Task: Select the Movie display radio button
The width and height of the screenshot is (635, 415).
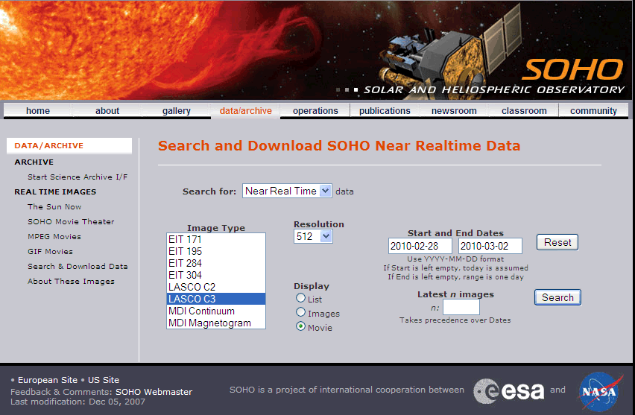Action: click(x=301, y=327)
